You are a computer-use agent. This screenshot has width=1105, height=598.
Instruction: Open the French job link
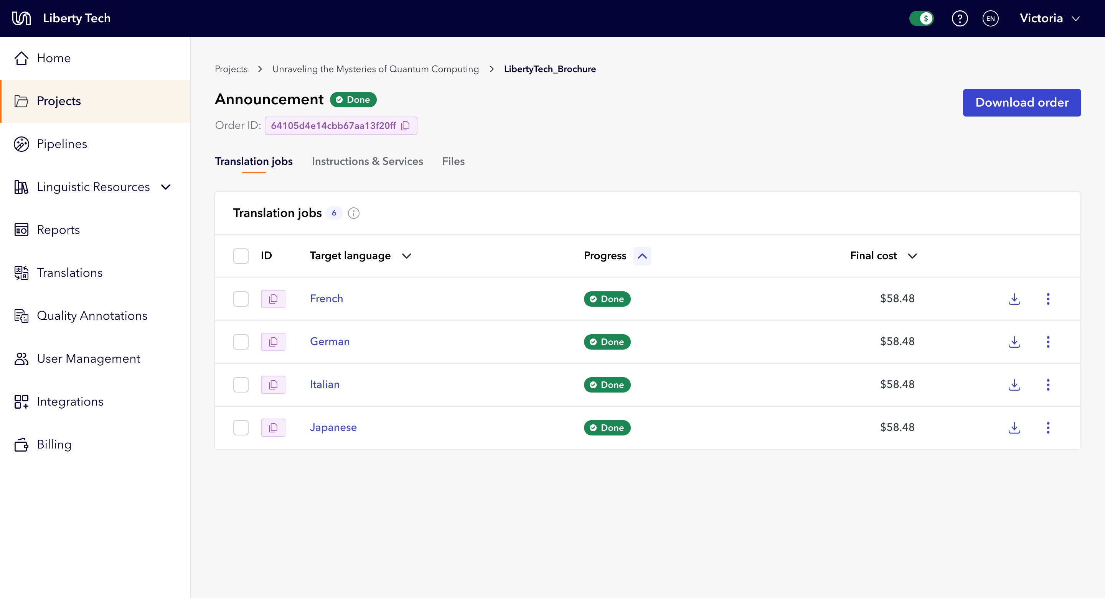click(x=326, y=298)
